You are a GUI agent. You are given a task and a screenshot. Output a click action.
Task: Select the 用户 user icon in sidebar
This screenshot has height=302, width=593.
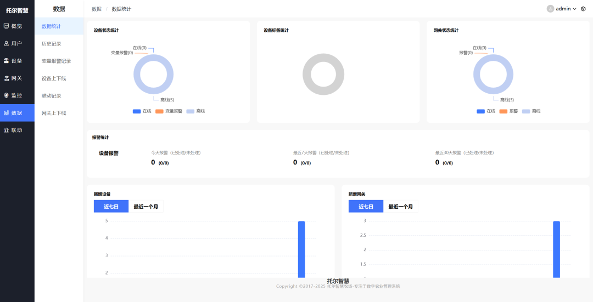point(6,43)
